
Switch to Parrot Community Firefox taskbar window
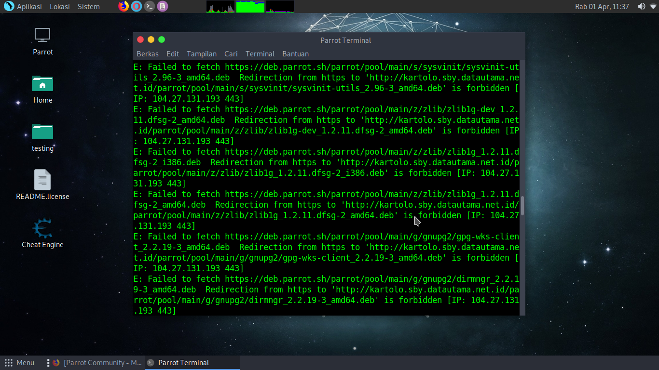pos(97,363)
